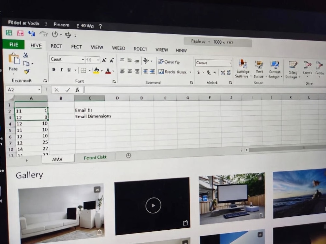Click the Copy icon under scissors
The image size is (326, 244).
(x=26, y=63)
